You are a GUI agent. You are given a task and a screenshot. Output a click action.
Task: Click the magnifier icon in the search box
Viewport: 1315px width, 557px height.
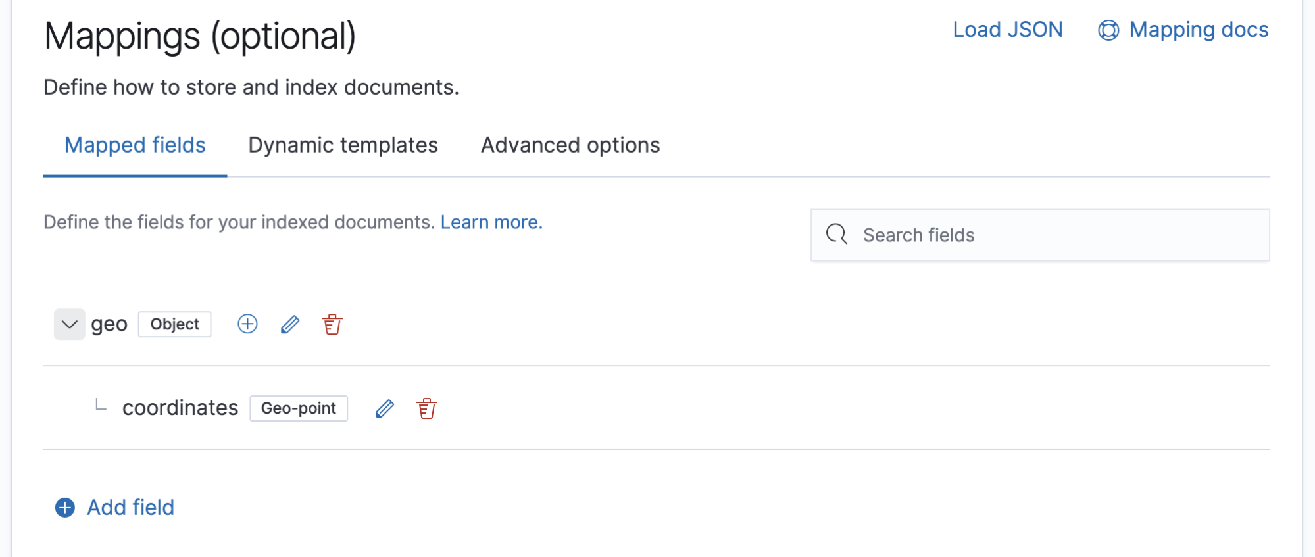click(836, 234)
